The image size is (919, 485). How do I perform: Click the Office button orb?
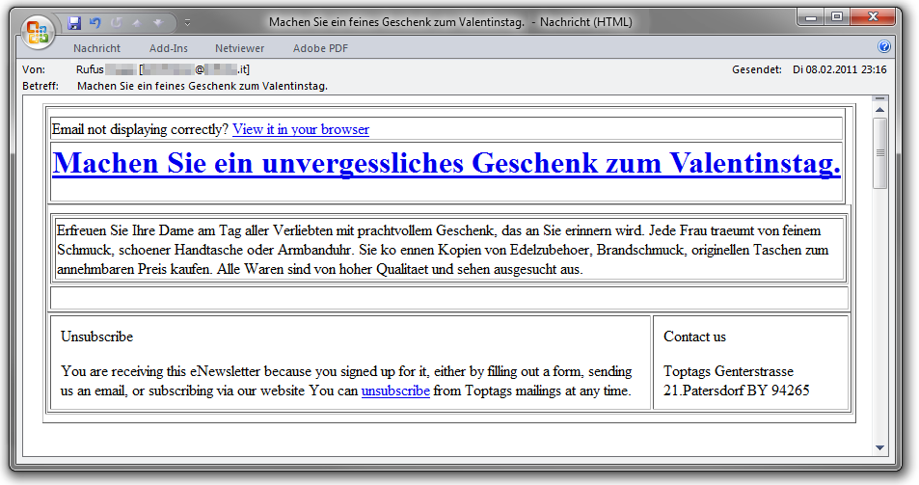[x=38, y=31]
